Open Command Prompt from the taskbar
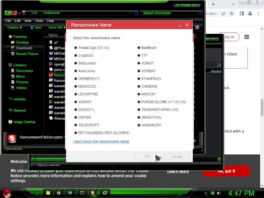Screen dimensions: 264x198 coord(82,193)
